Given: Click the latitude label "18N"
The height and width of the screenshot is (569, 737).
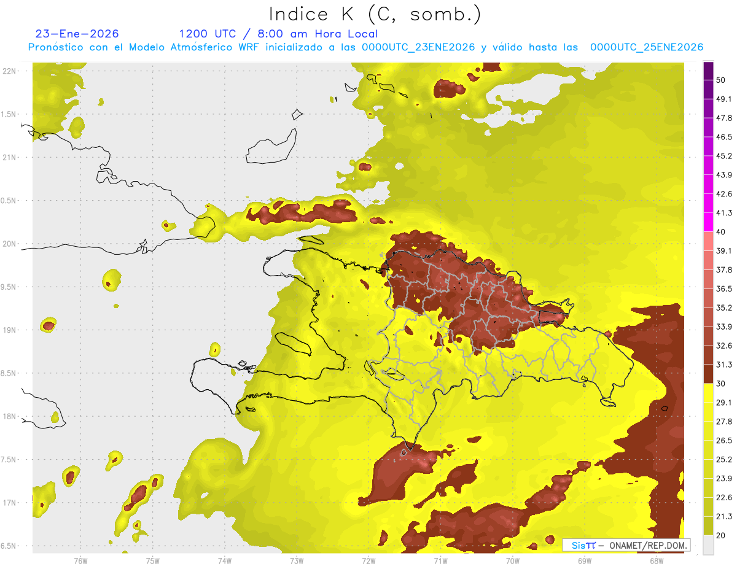Looking at the screenshot, I should click(10, 416).
